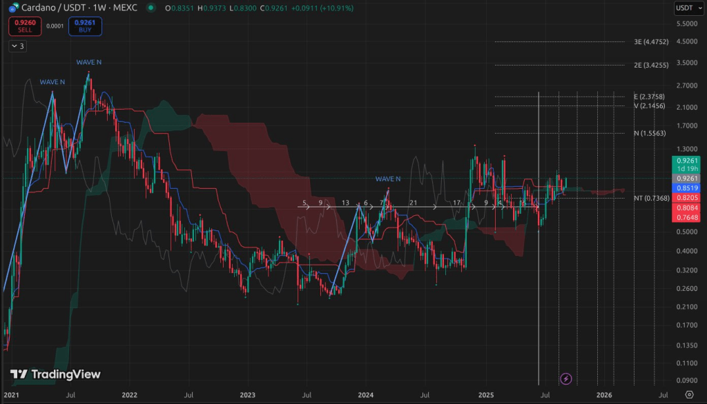Image resolution: width=707 pixels, height=404 pixels.
Task: Select the N (1.5563) target label
Action: tap(649, 132)
